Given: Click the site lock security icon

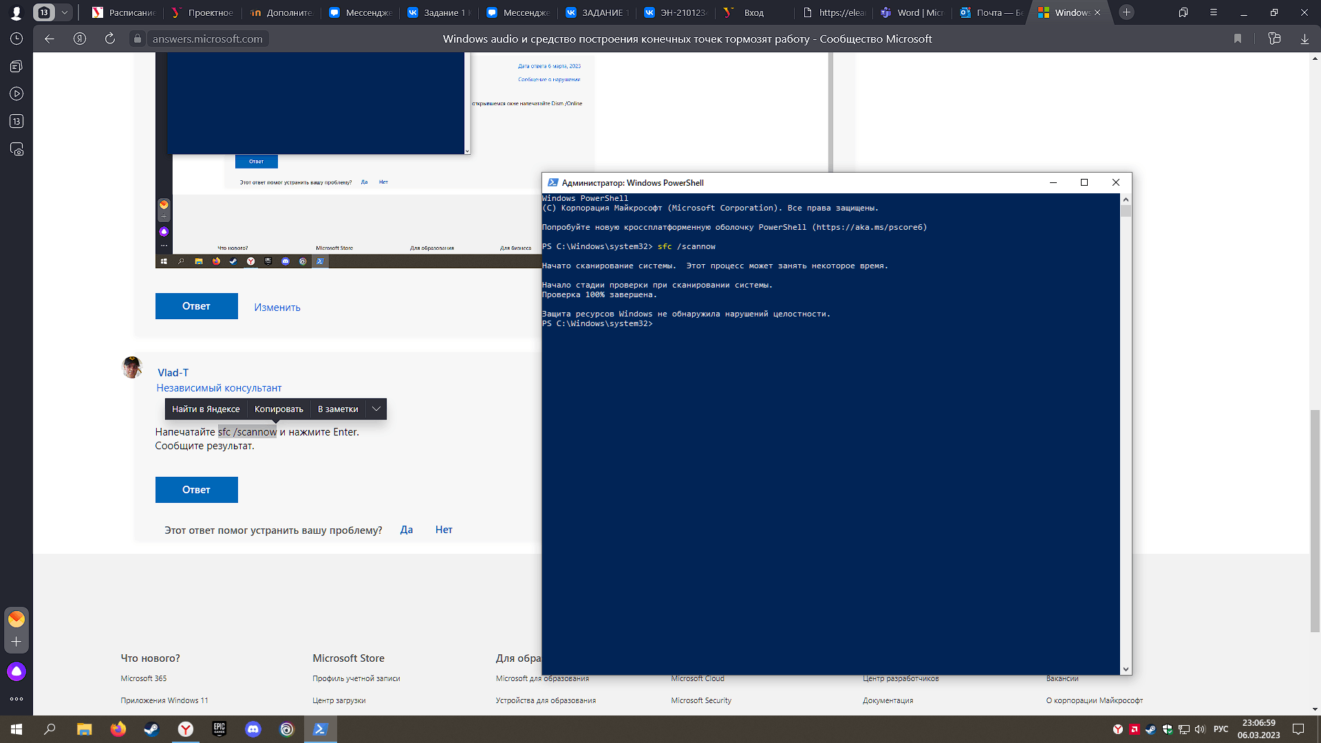Looking at the screenshot, I should pyautogui.click(x=138, y=39).
